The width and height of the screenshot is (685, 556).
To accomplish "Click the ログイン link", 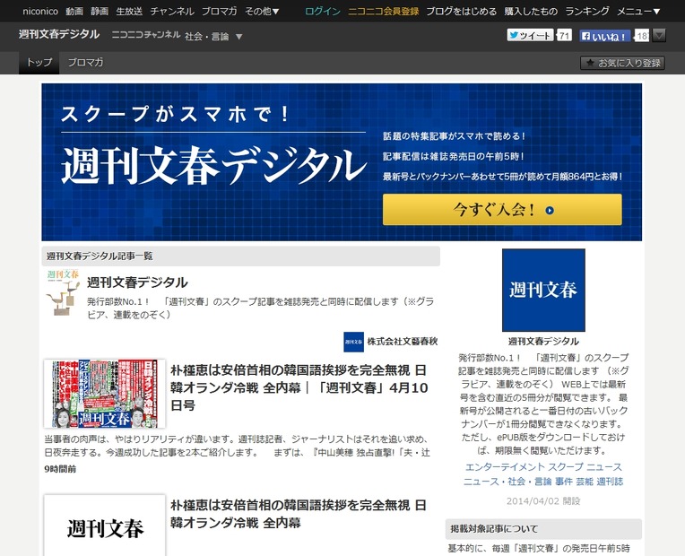I will point(323,12).
